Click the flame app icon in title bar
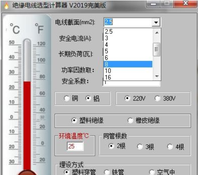This screenshot has height=175, width=198. 6,6
